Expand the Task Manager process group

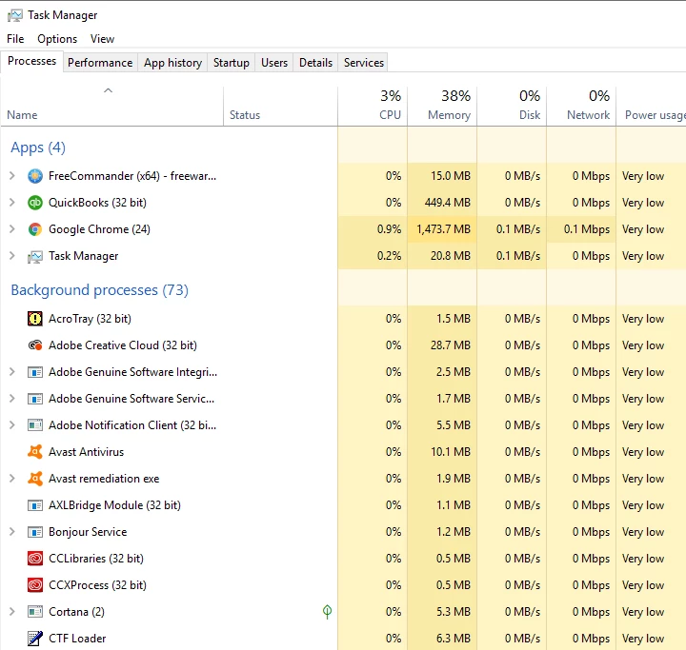click(x=12, y=256)
